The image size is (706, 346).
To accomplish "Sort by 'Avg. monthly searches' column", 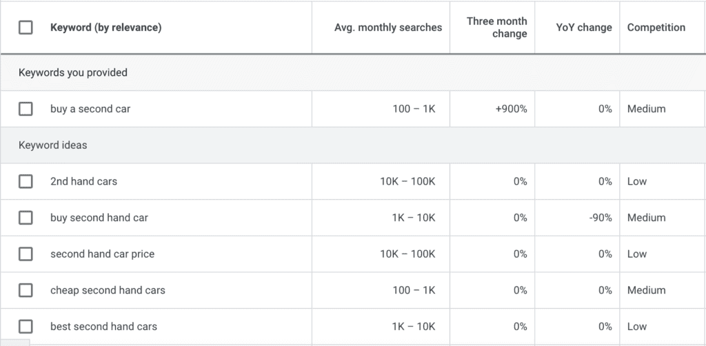I will tap(388, 28).
